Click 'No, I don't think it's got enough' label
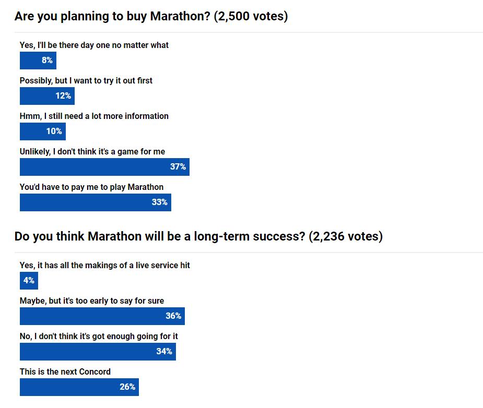This screenshot has width=483, height=408. (x=99, y=337)
